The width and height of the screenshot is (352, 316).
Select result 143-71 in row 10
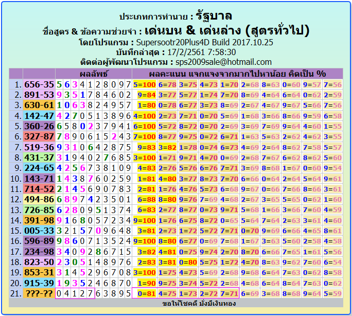tap(39, 179)
